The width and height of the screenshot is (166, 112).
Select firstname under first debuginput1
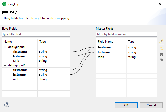tap(20, 52)
